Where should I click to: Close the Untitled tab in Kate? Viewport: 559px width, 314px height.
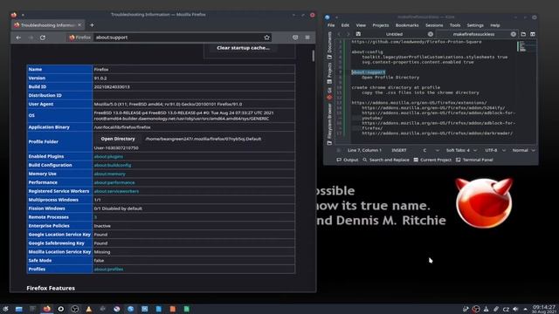pos(431,34)
